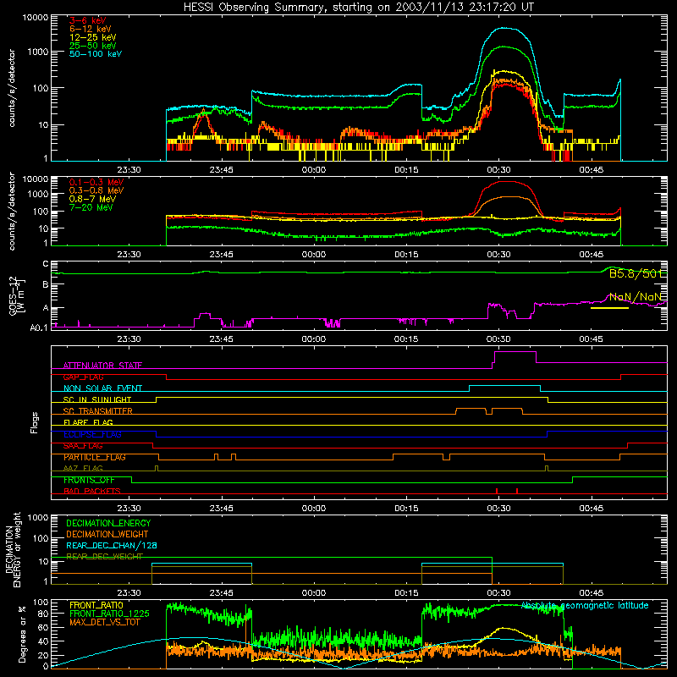Click the 80 tick on Degrees axis

click(43, 614)
